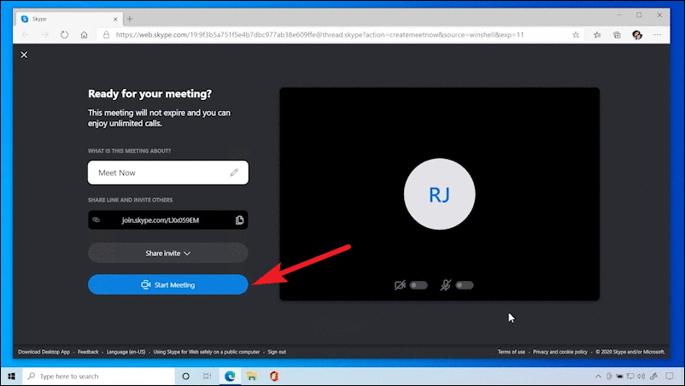Click the RJ avatar circle
The width and height of the screenshot is (685, 386).
440,195
